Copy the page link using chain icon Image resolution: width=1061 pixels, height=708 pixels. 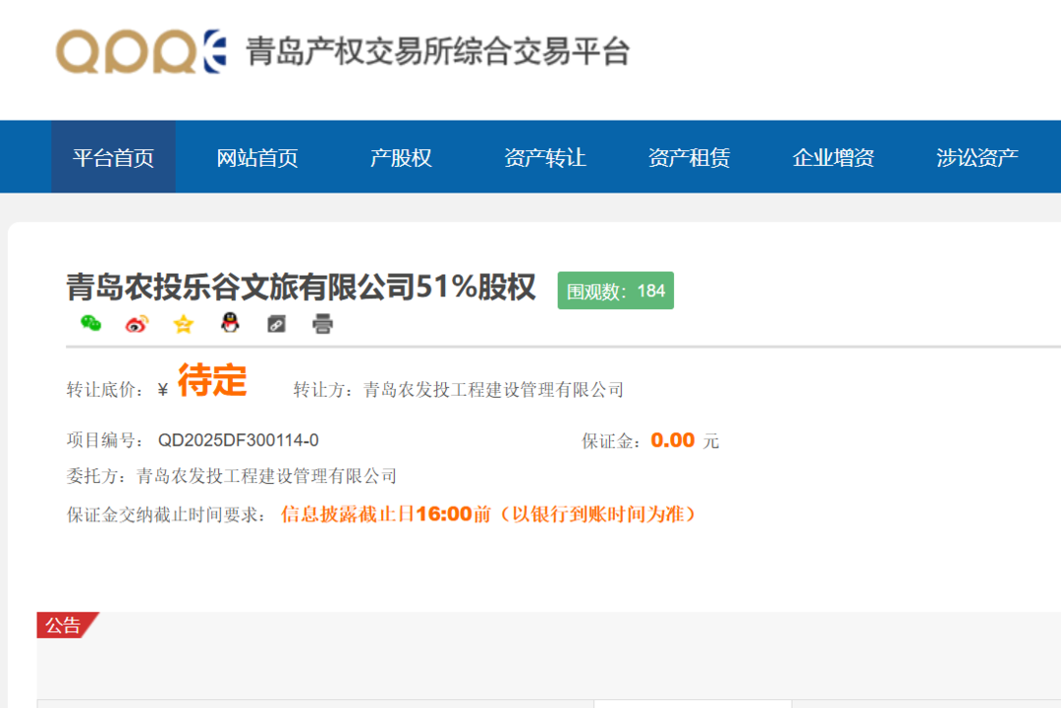(x=276, y=323)
